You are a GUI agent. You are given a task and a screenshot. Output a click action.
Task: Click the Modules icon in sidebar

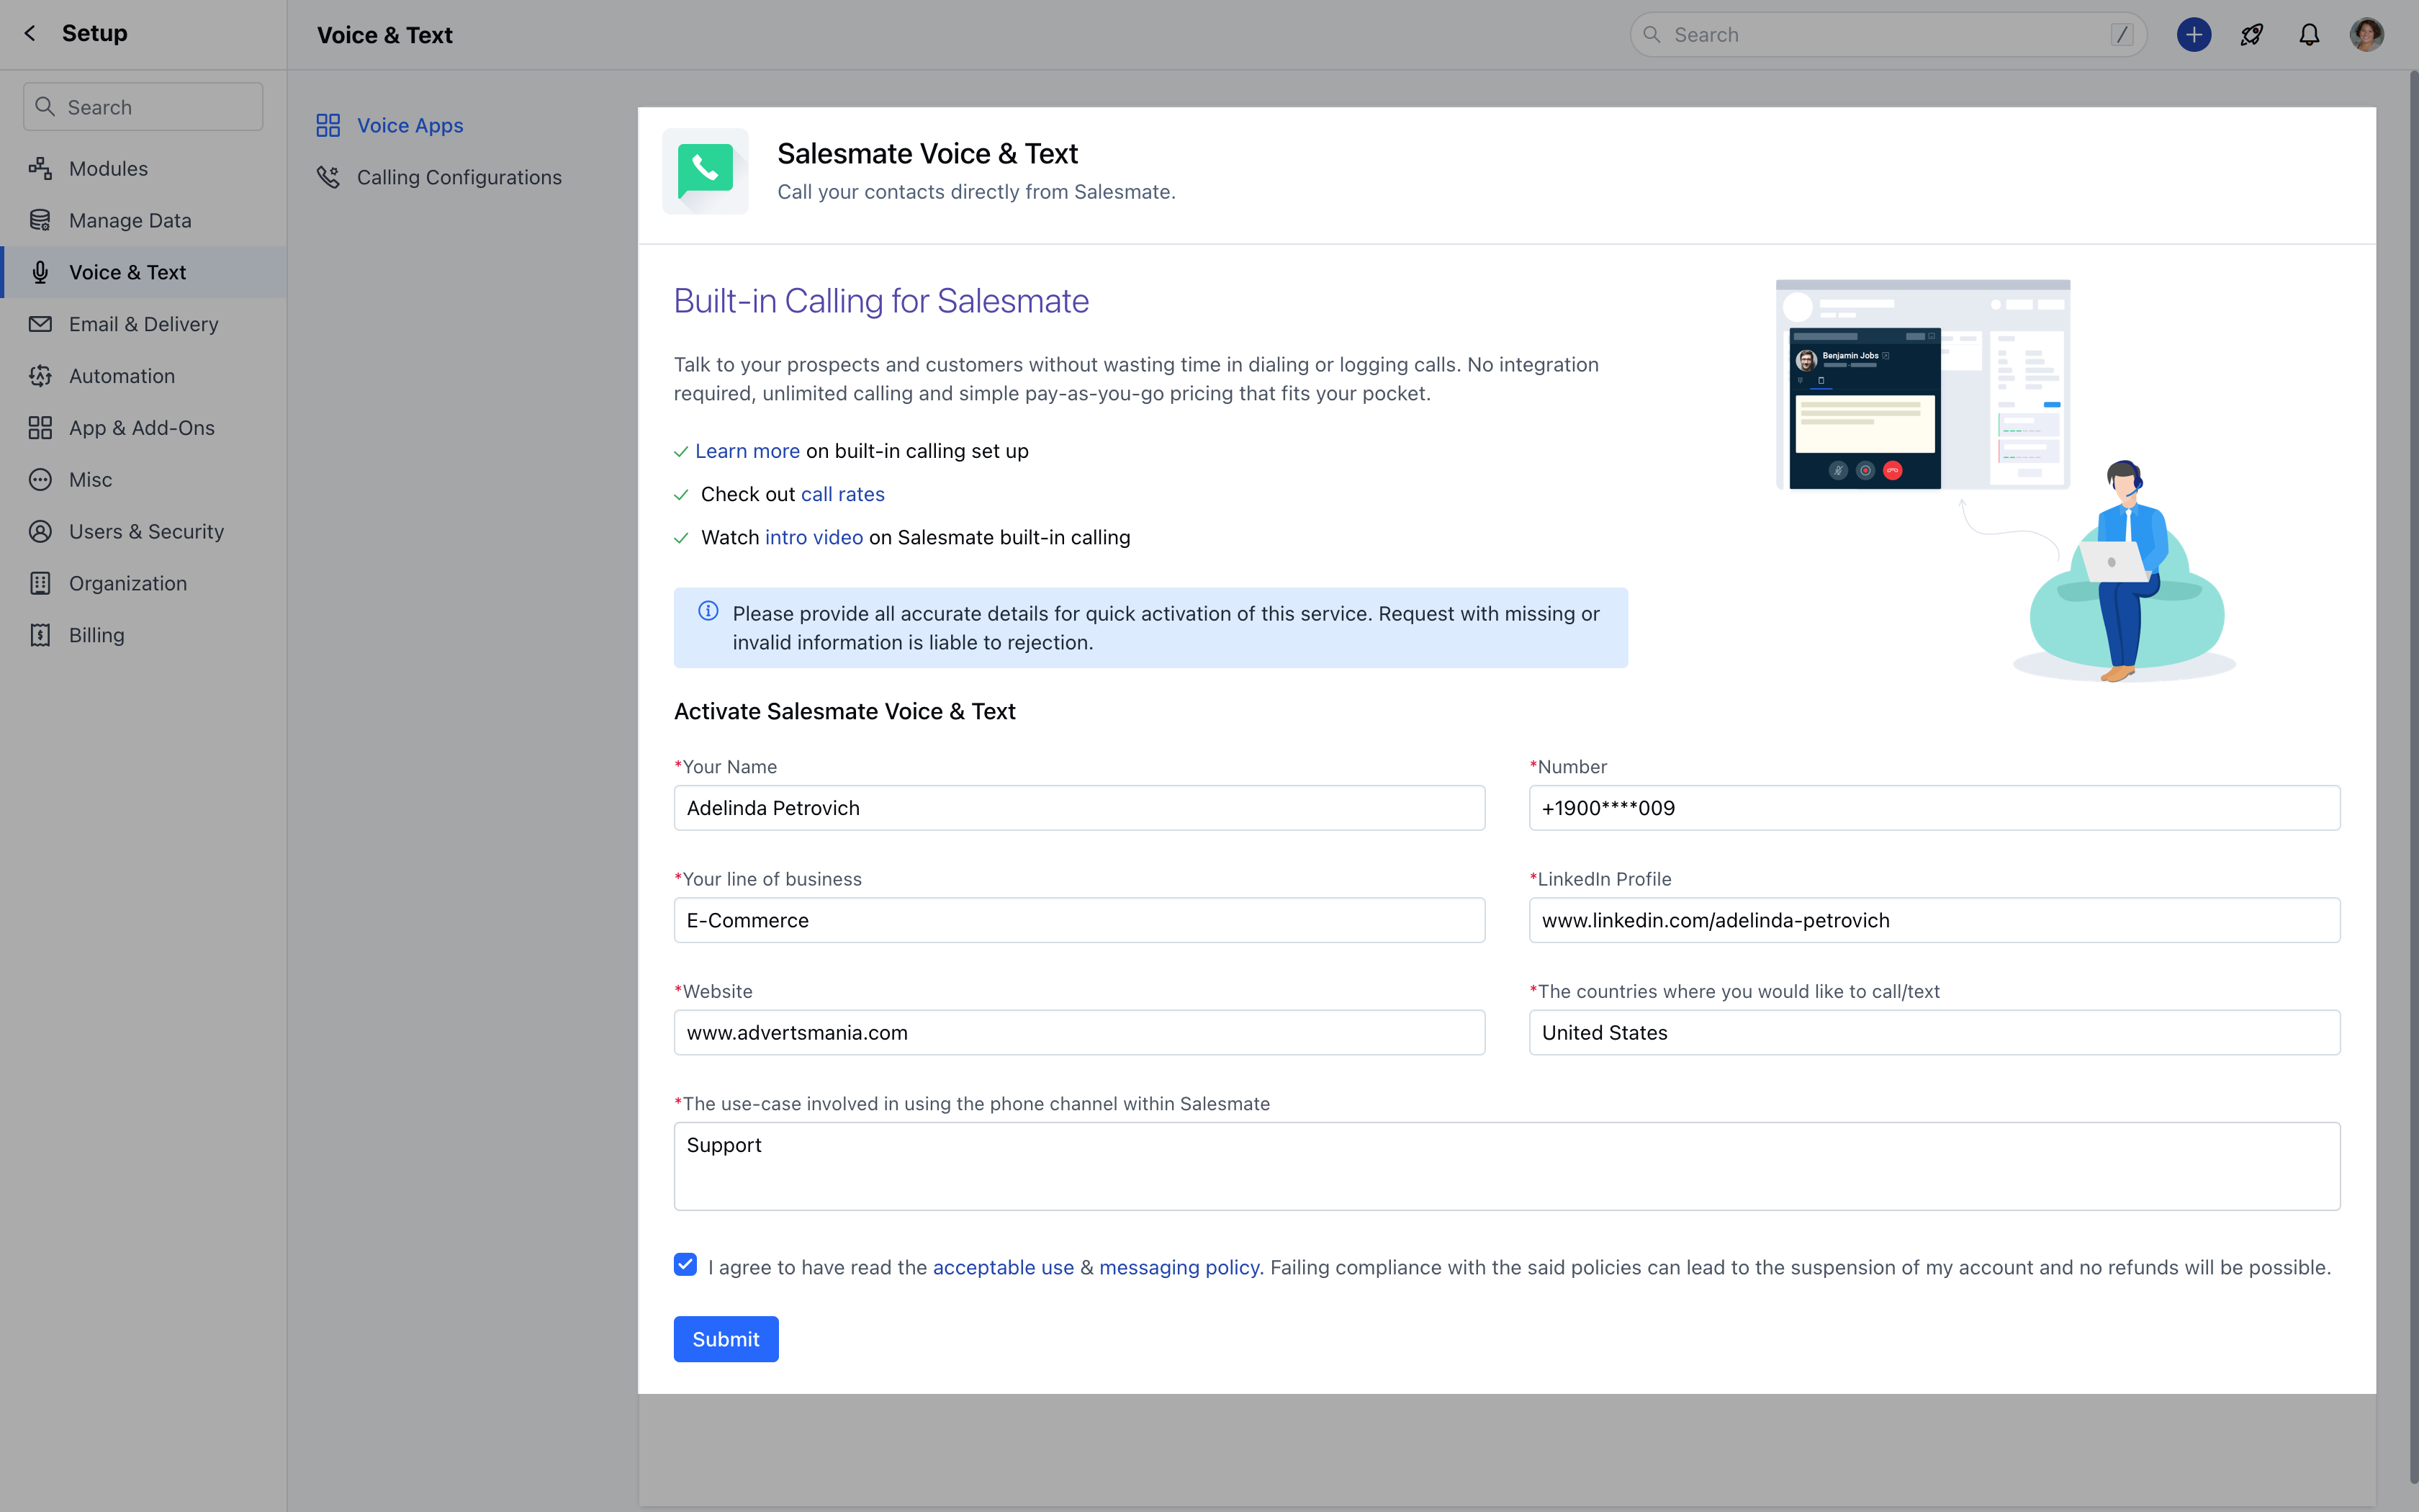coord(40,168)
